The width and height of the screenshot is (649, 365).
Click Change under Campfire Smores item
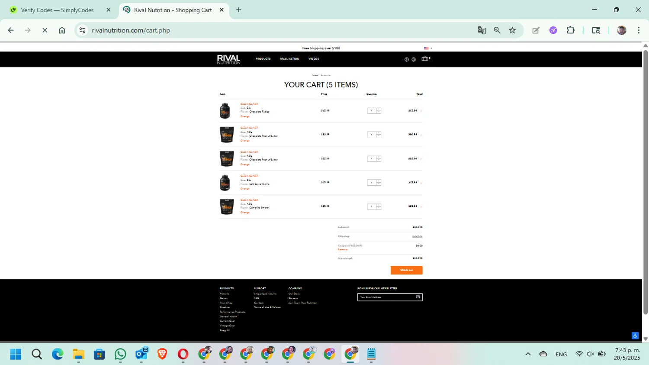[245, 213]
